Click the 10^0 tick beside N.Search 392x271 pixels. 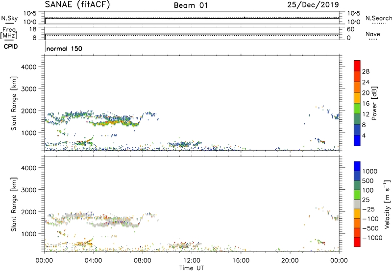click(x=353, y=22)
